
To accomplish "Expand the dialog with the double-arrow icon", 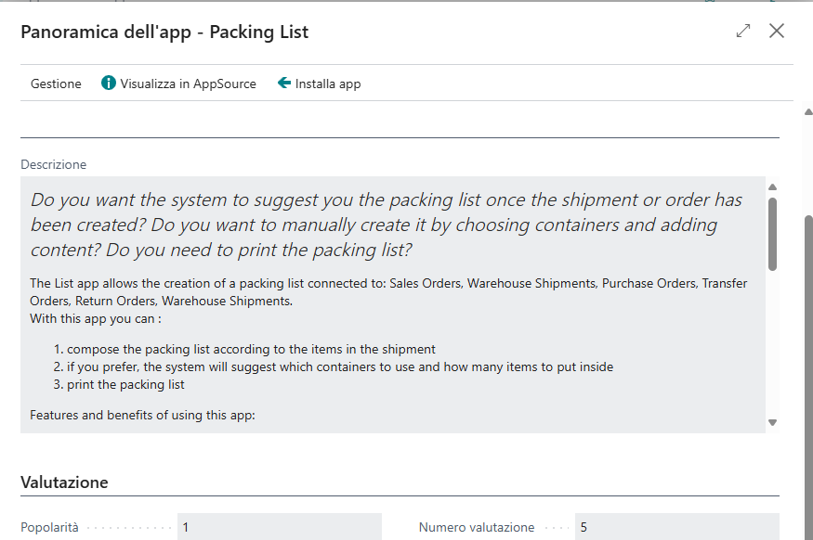I will (743, 31).
